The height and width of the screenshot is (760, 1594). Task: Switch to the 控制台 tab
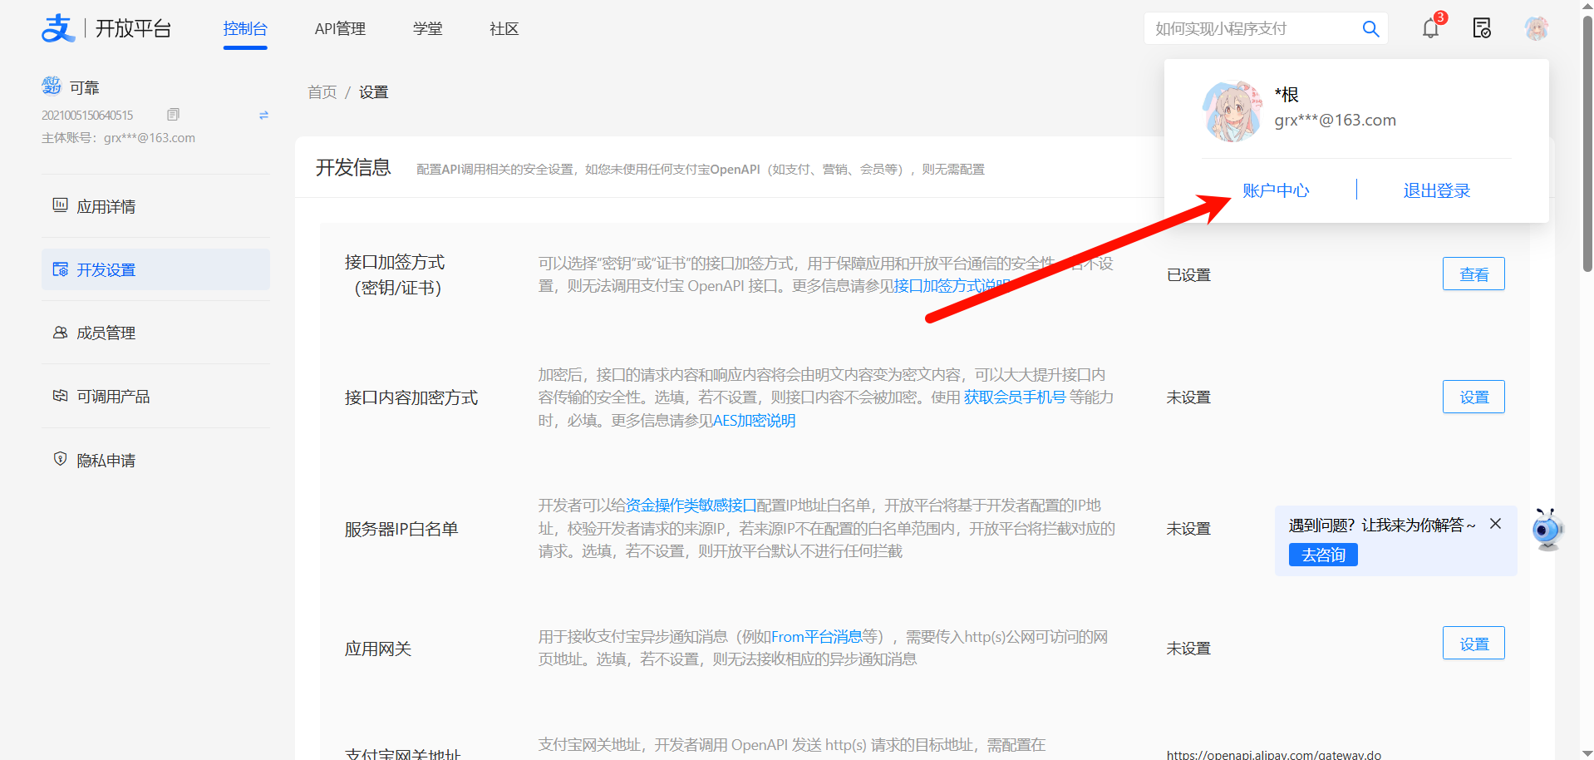click(245, 28)
